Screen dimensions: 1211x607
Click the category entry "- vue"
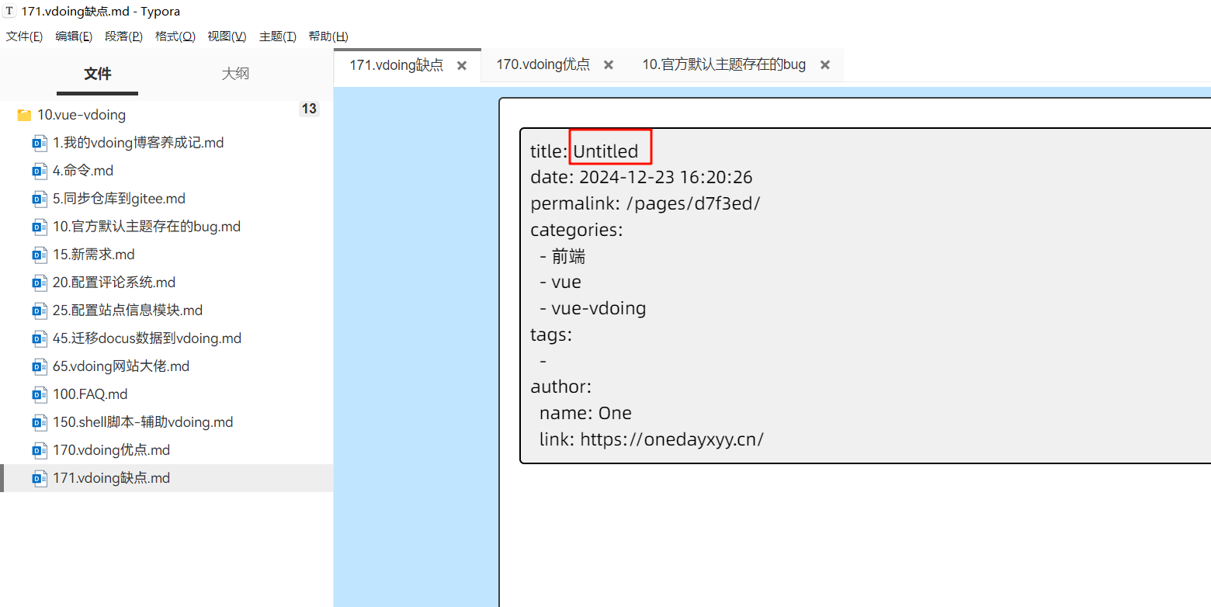point(560,282)
